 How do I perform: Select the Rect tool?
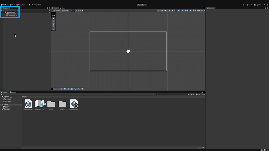coord(54,27)
